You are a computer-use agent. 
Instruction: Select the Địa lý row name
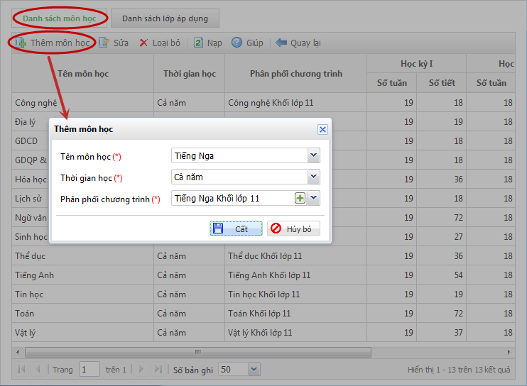[25, 122]
